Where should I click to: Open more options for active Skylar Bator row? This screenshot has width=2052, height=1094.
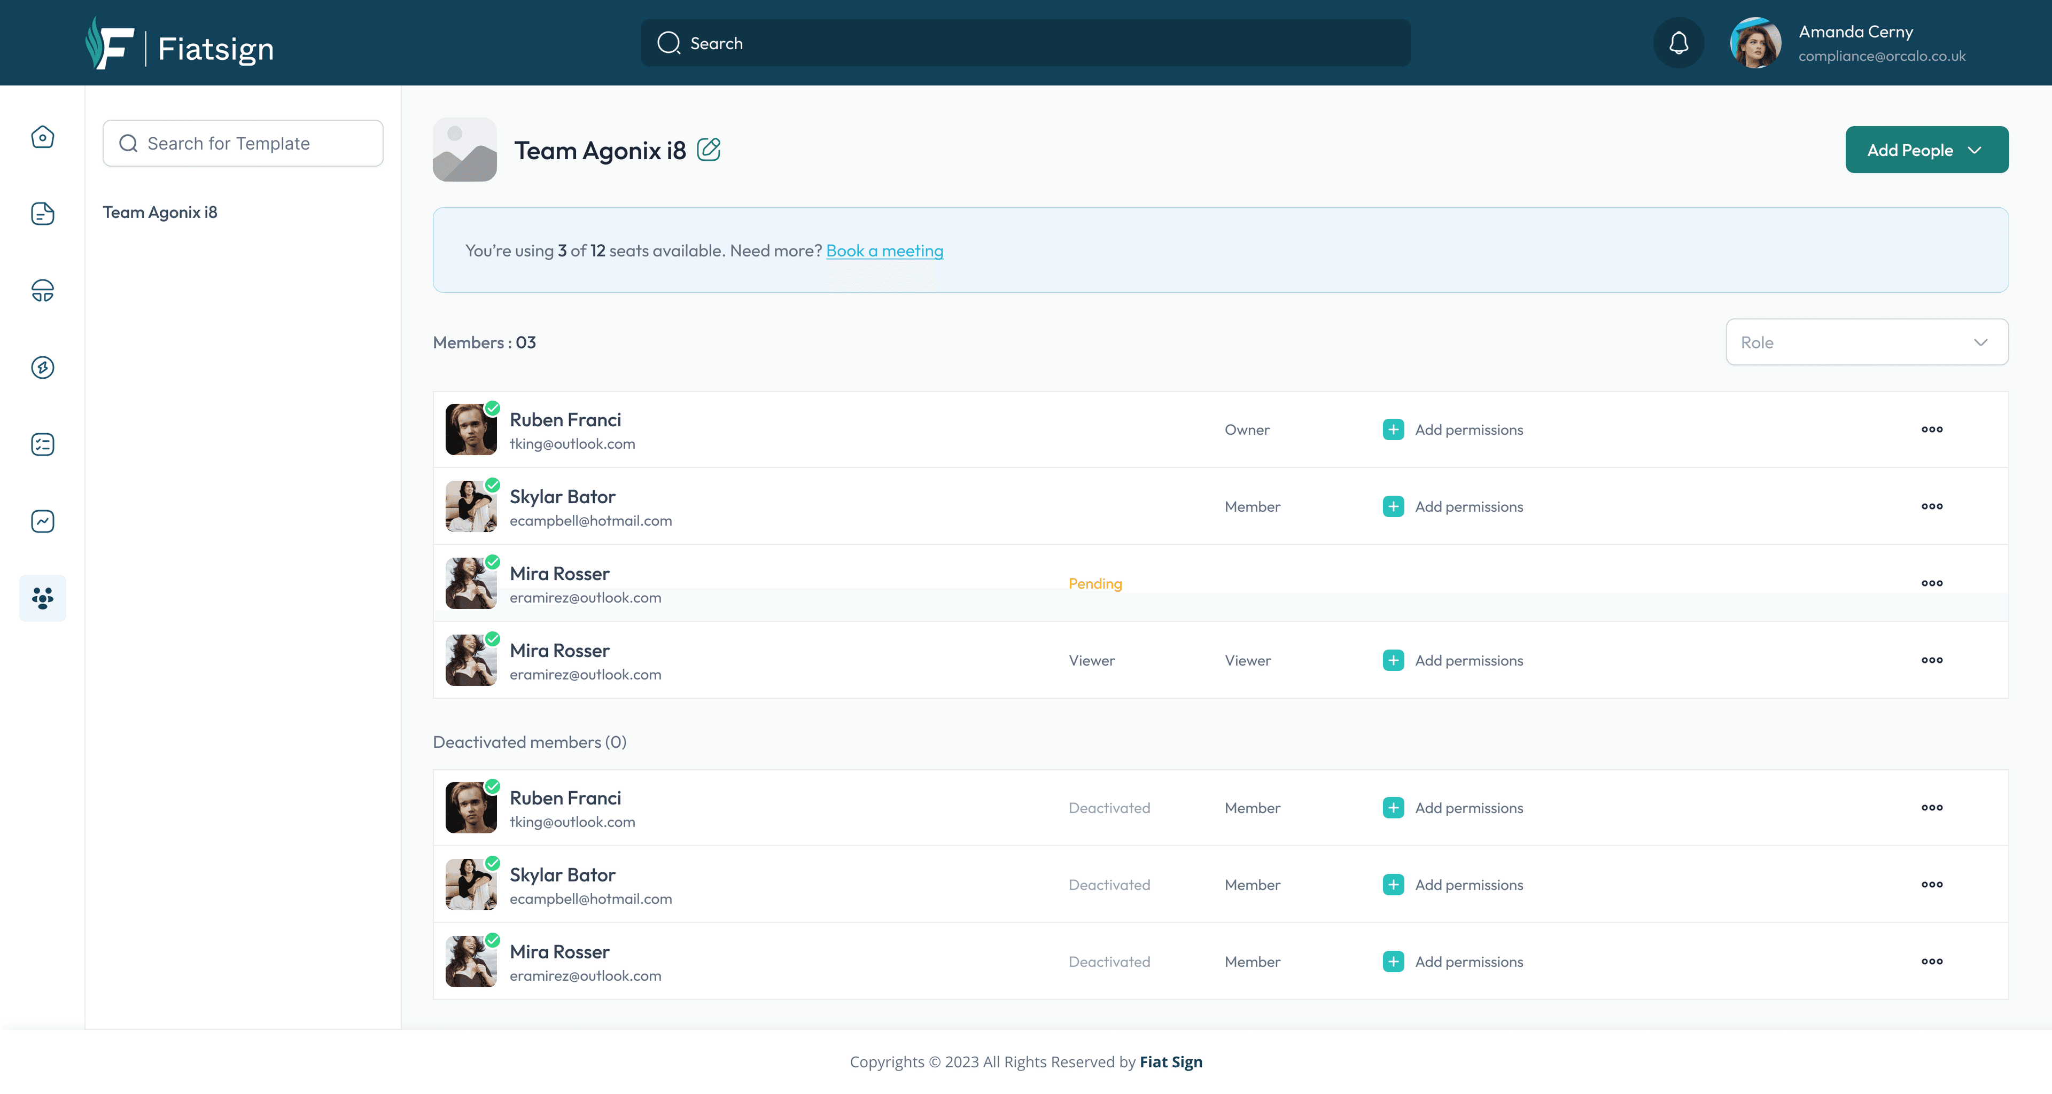(x=1932, y=506)
